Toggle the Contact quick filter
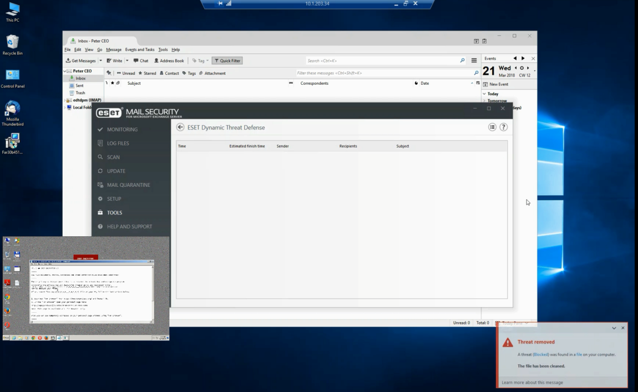Screen dimensions: 638x392 click(169, 73)
